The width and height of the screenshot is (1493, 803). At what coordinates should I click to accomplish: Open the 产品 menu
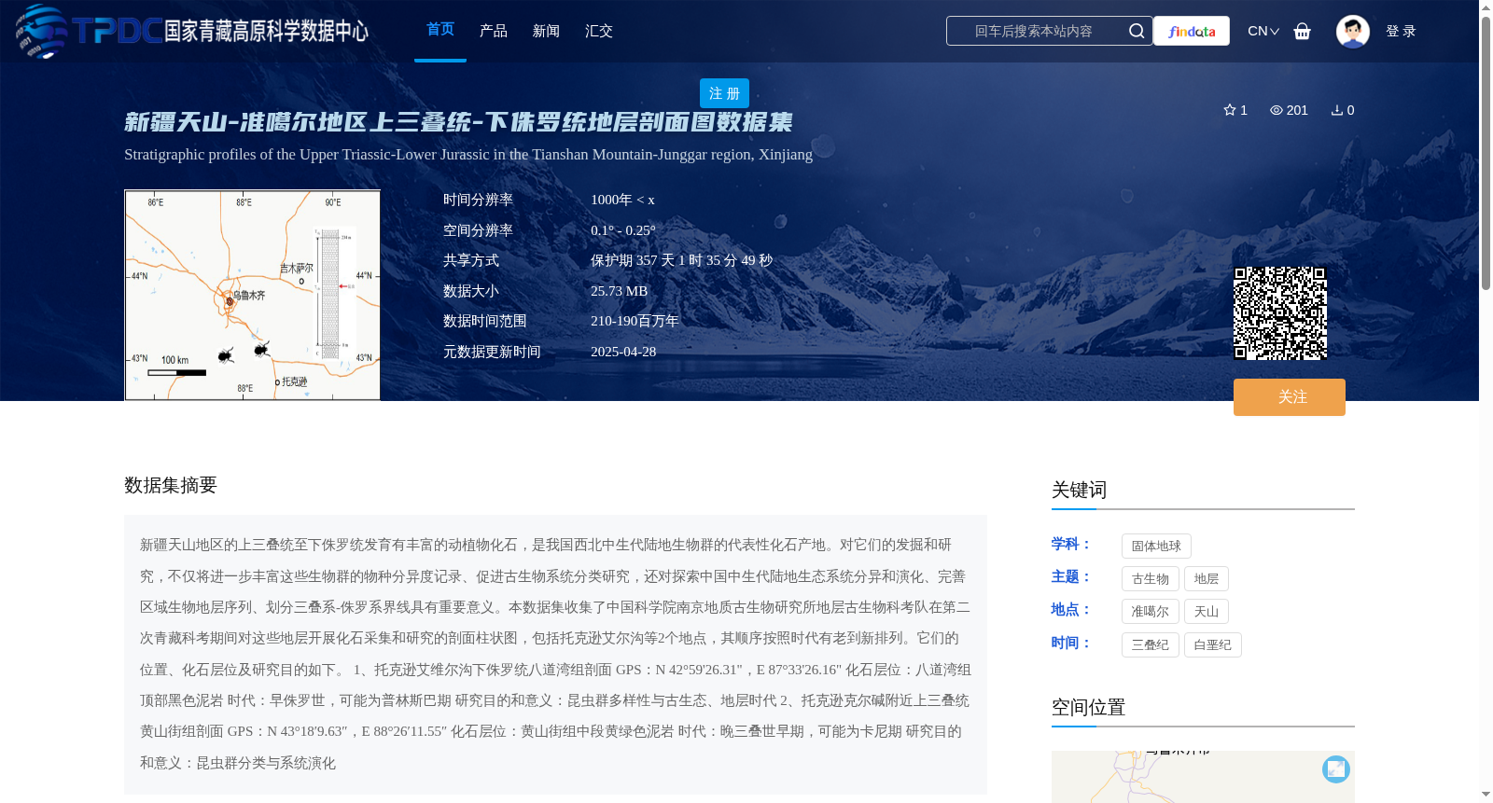pos(494,31)
